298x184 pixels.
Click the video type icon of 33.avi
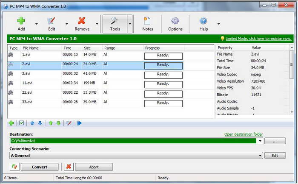[x=11, y=102]
